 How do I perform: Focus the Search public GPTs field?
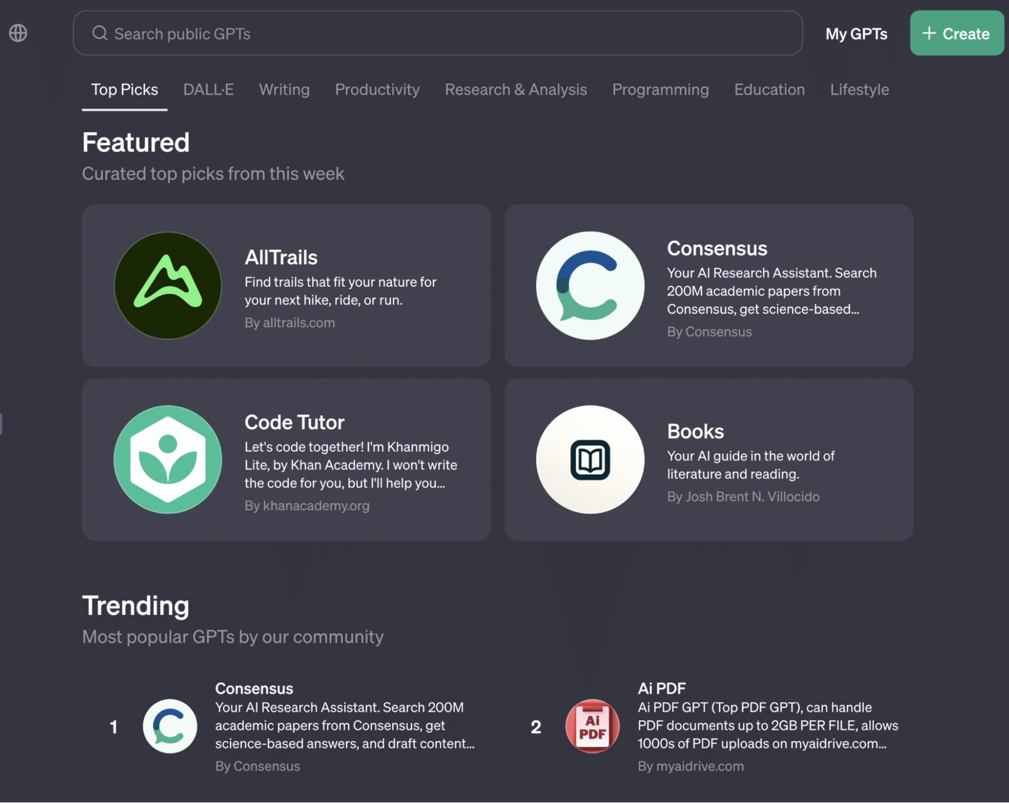(x=438, y=33)
